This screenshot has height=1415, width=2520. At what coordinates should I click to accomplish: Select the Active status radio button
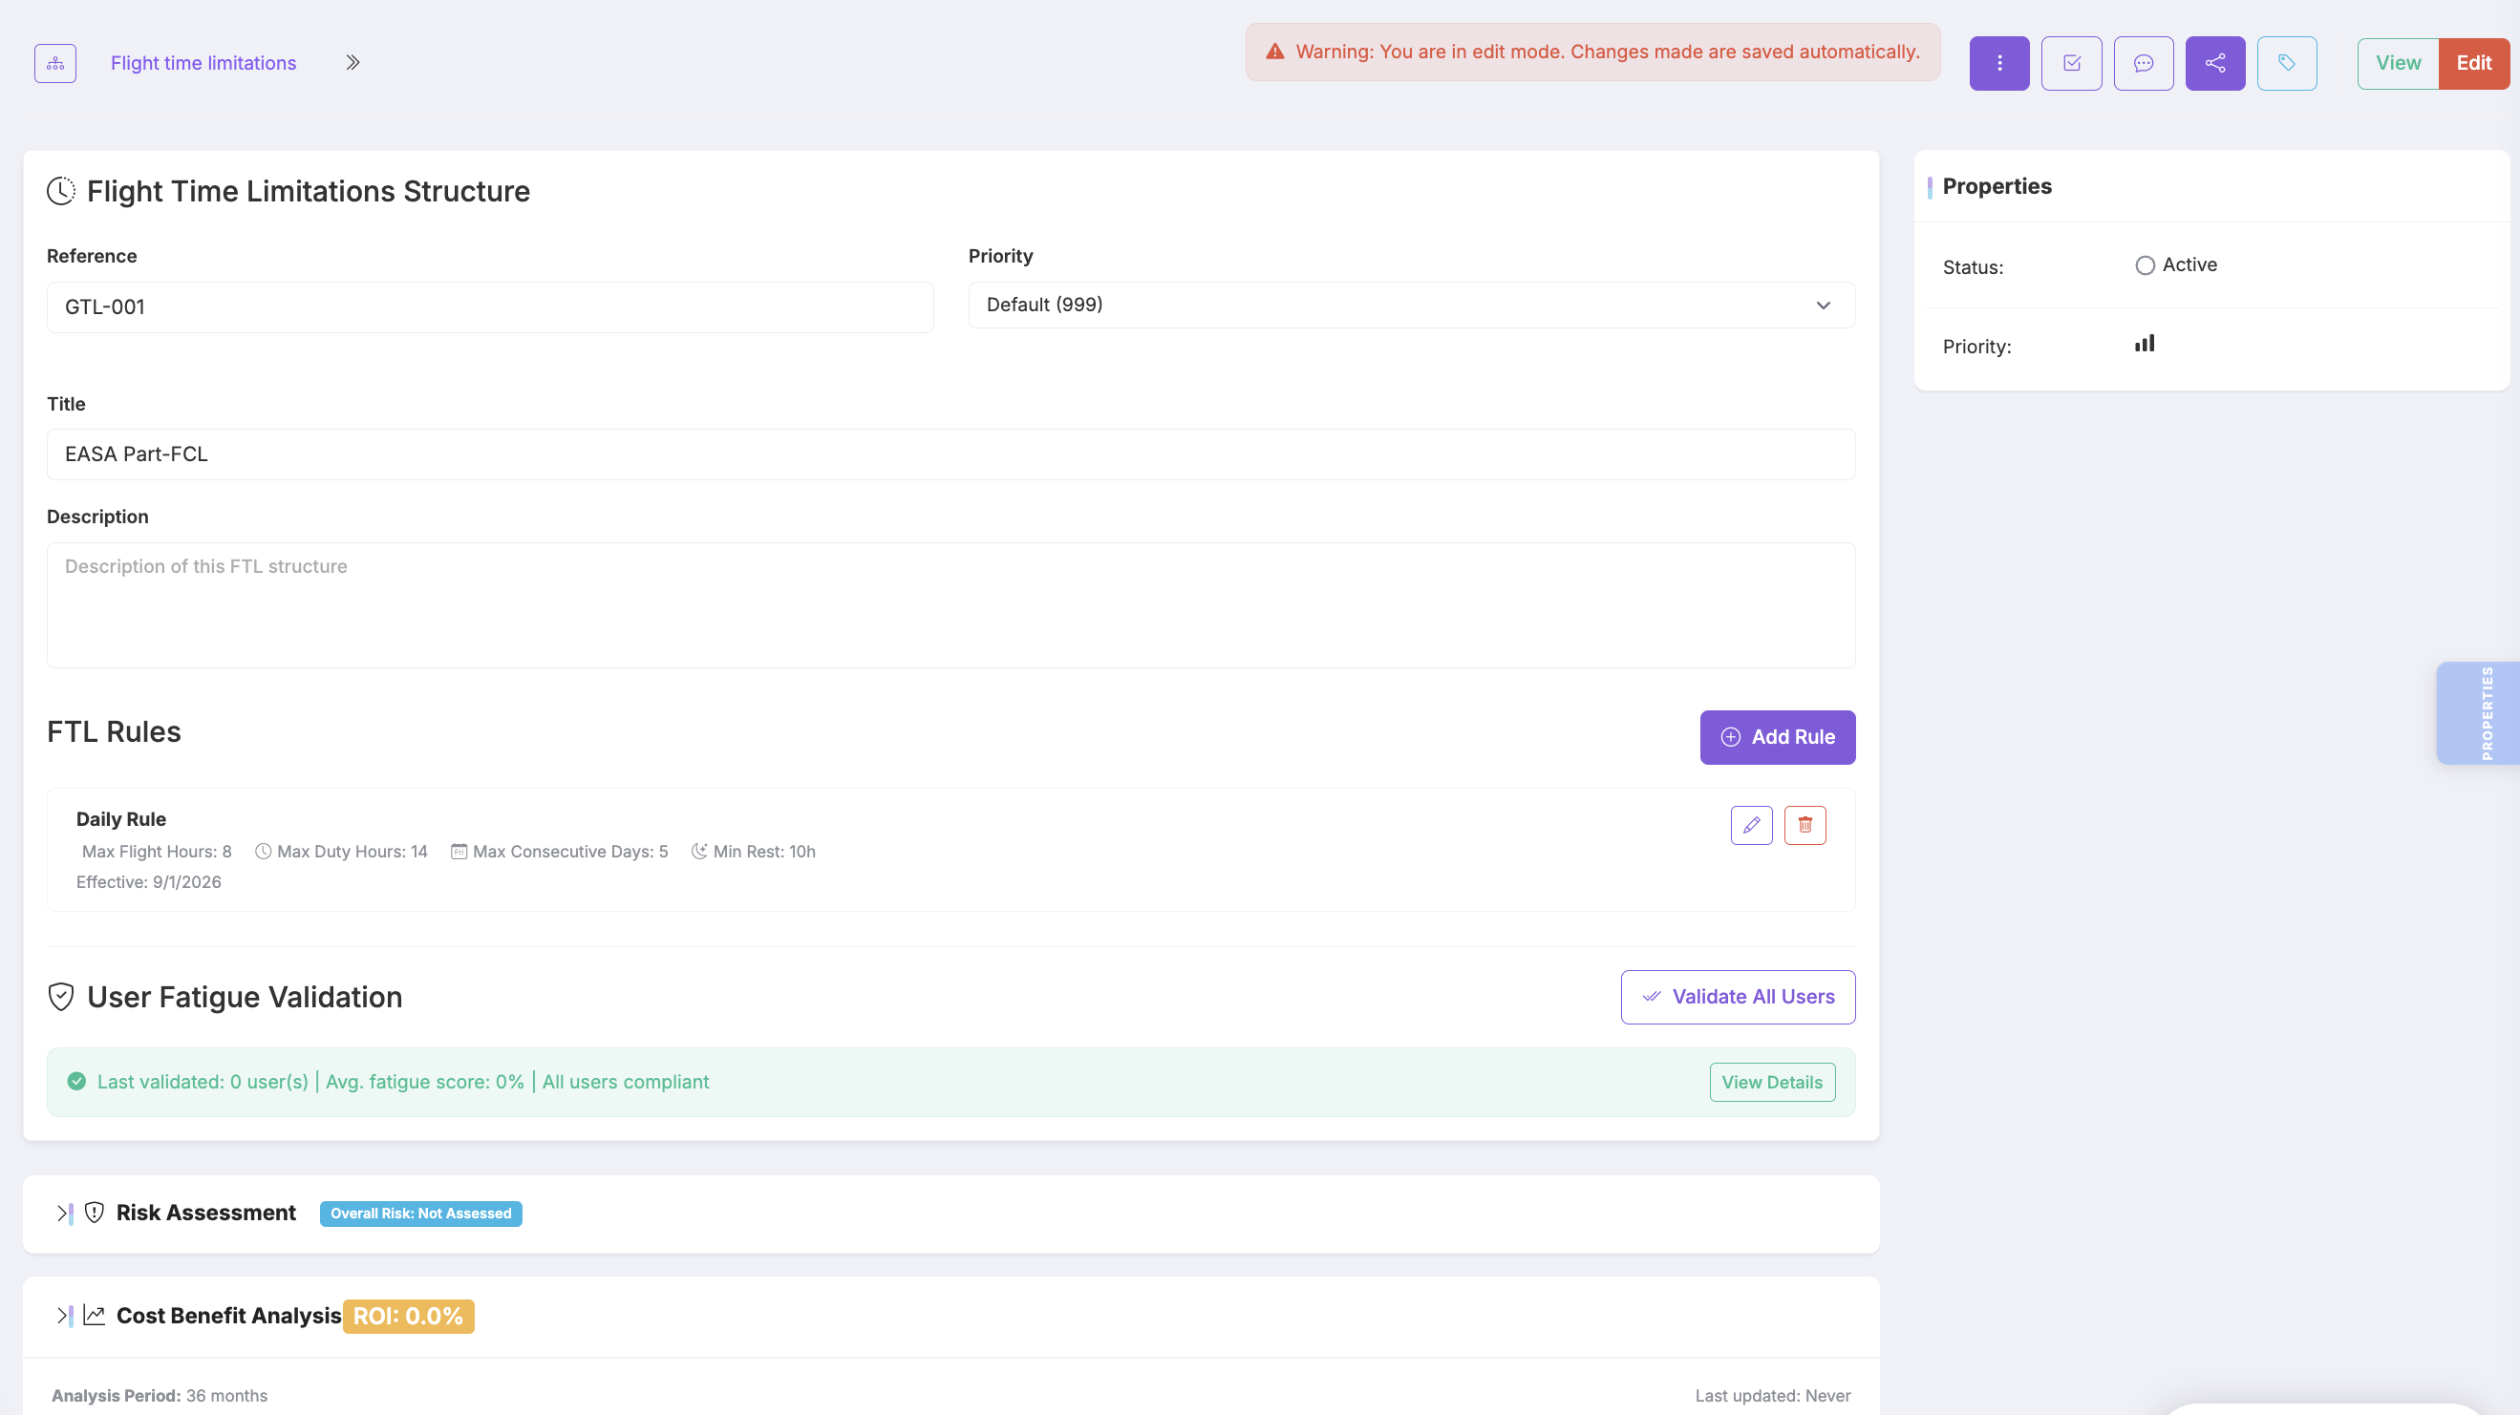coord(2145,266)
